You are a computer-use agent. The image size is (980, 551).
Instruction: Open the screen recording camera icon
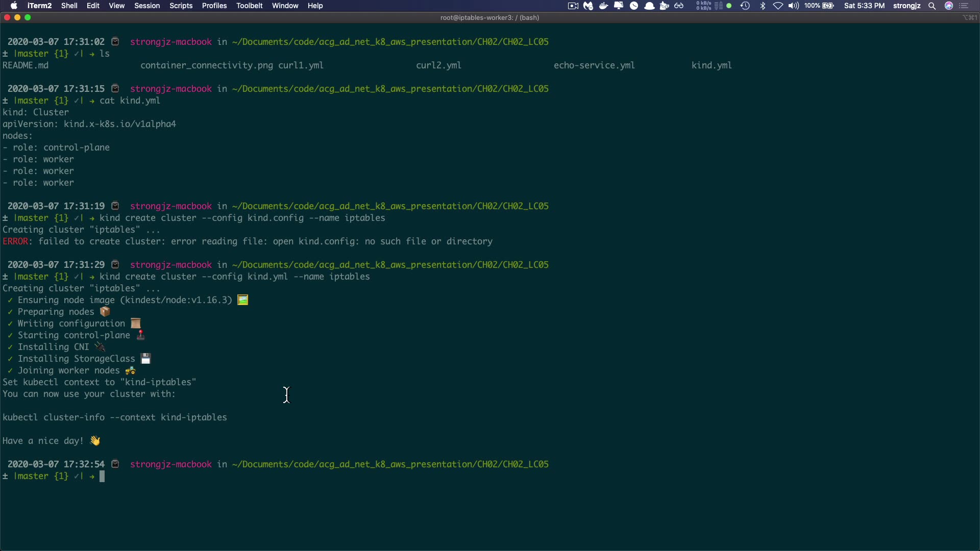coord(573,6)
